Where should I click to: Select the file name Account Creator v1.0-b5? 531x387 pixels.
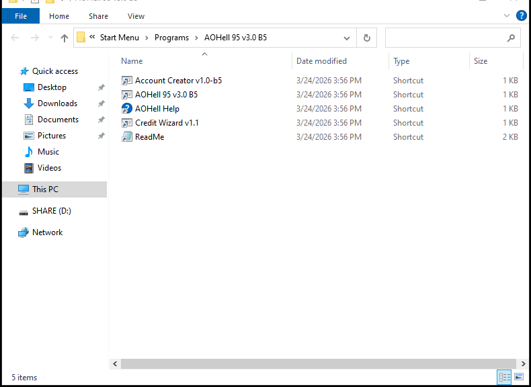[x=178, y=81]
